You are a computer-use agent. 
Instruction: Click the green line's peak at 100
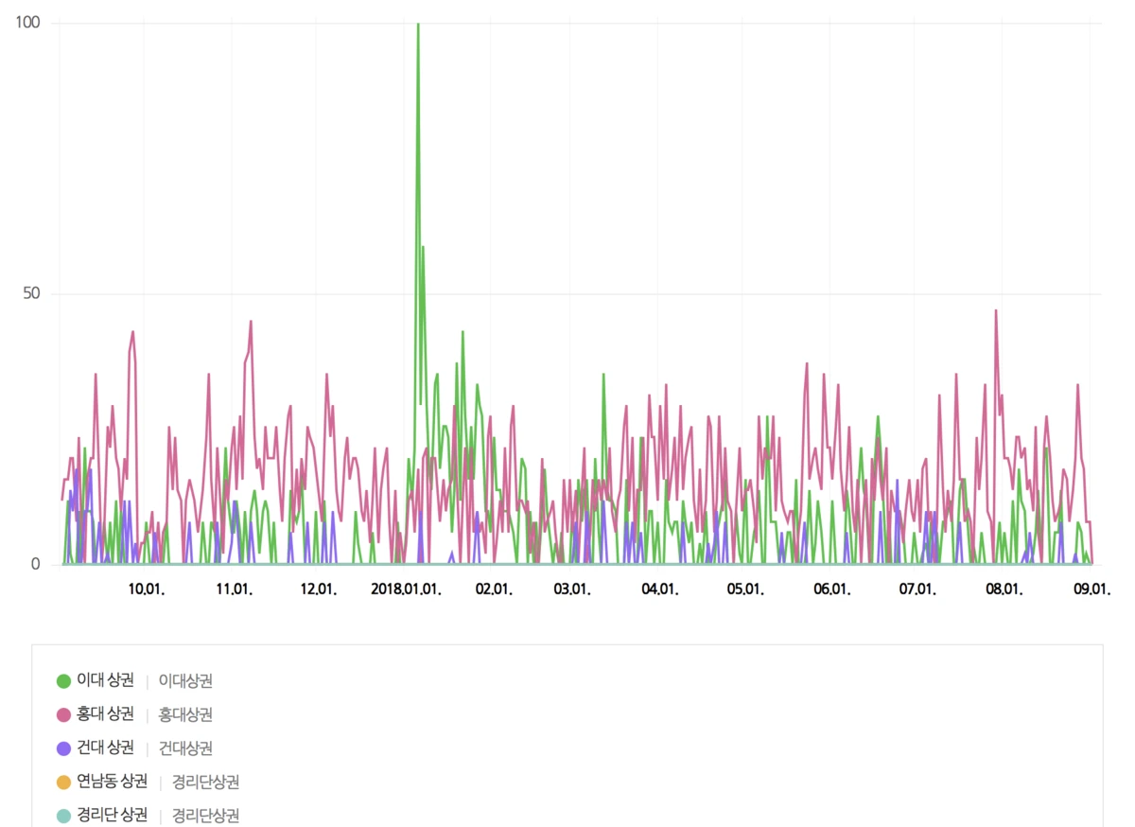418,24
